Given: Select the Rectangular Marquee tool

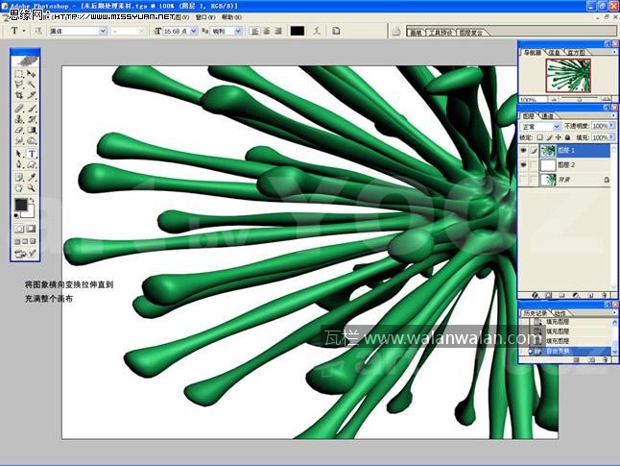Looking at the screenshot, I should [19, 74].
